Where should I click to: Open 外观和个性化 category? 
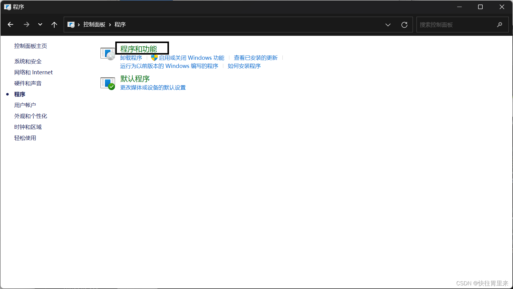click(31, 116)
